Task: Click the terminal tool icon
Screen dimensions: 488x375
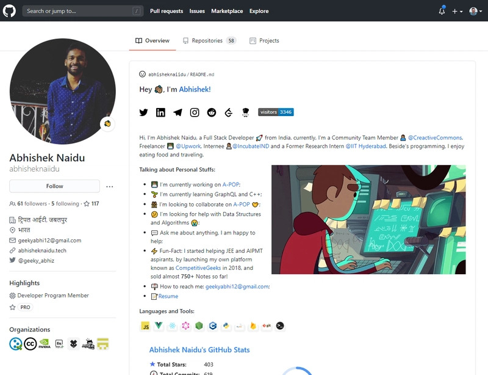Action: (x=280, y=326)
